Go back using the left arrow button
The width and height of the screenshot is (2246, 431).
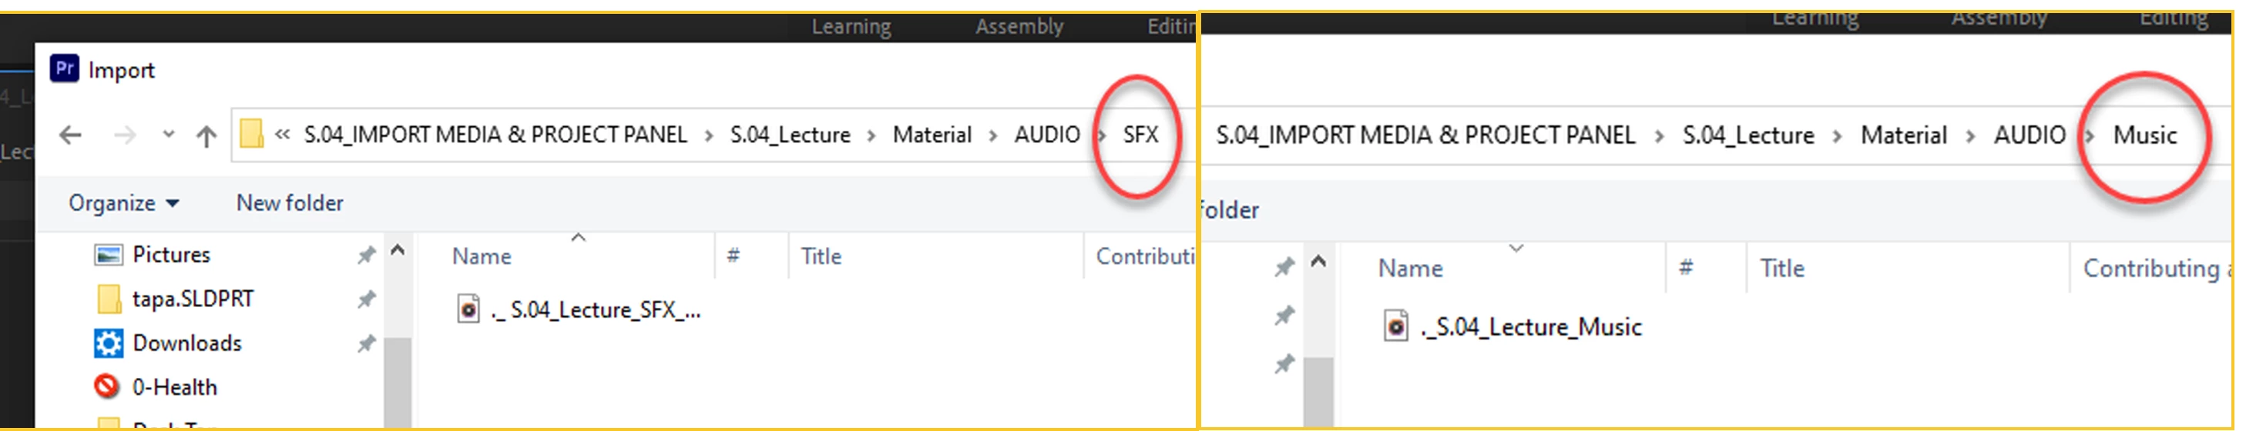[x=71, y=135]
